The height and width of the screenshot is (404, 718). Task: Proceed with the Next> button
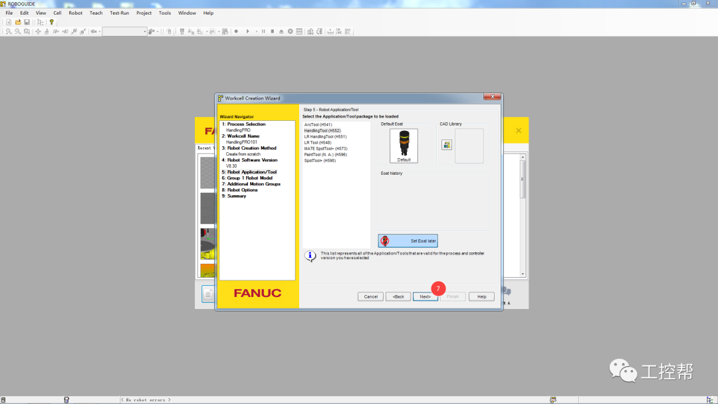coord(425,296)
